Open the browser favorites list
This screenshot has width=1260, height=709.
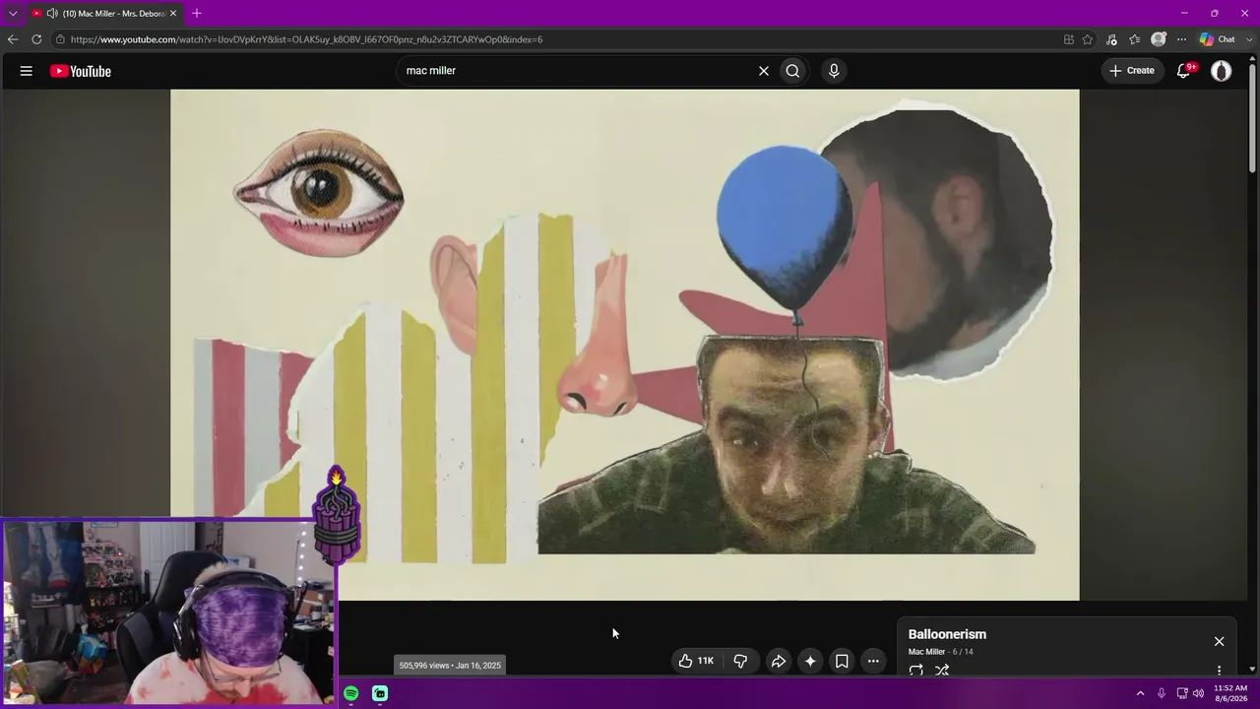coord(1135,39)
